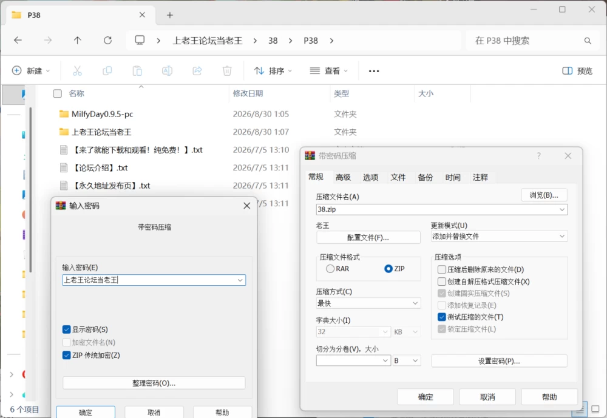The image size is (607, 418).
Task: Click the 配置文件(F)... button
Action: (368, 237)
